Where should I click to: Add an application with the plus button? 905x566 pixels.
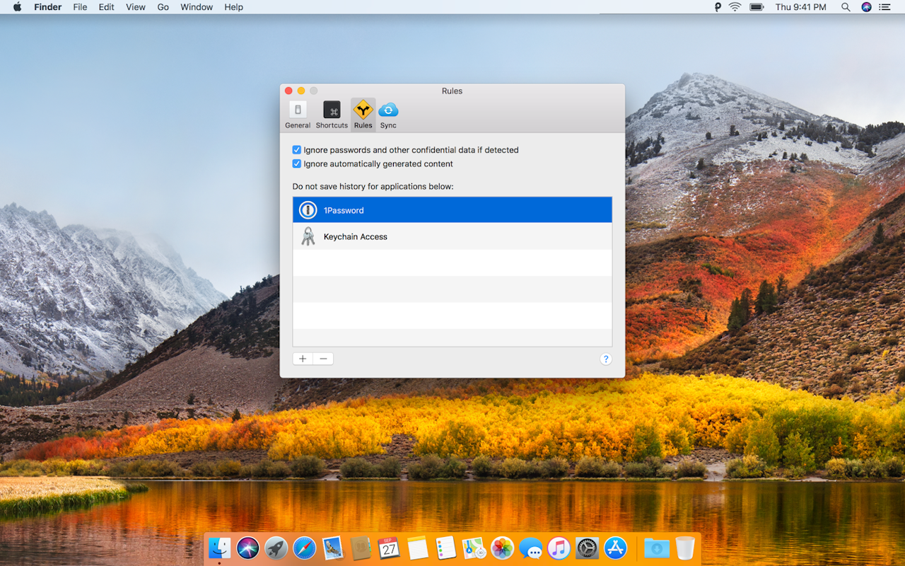[x=302, y=359]
